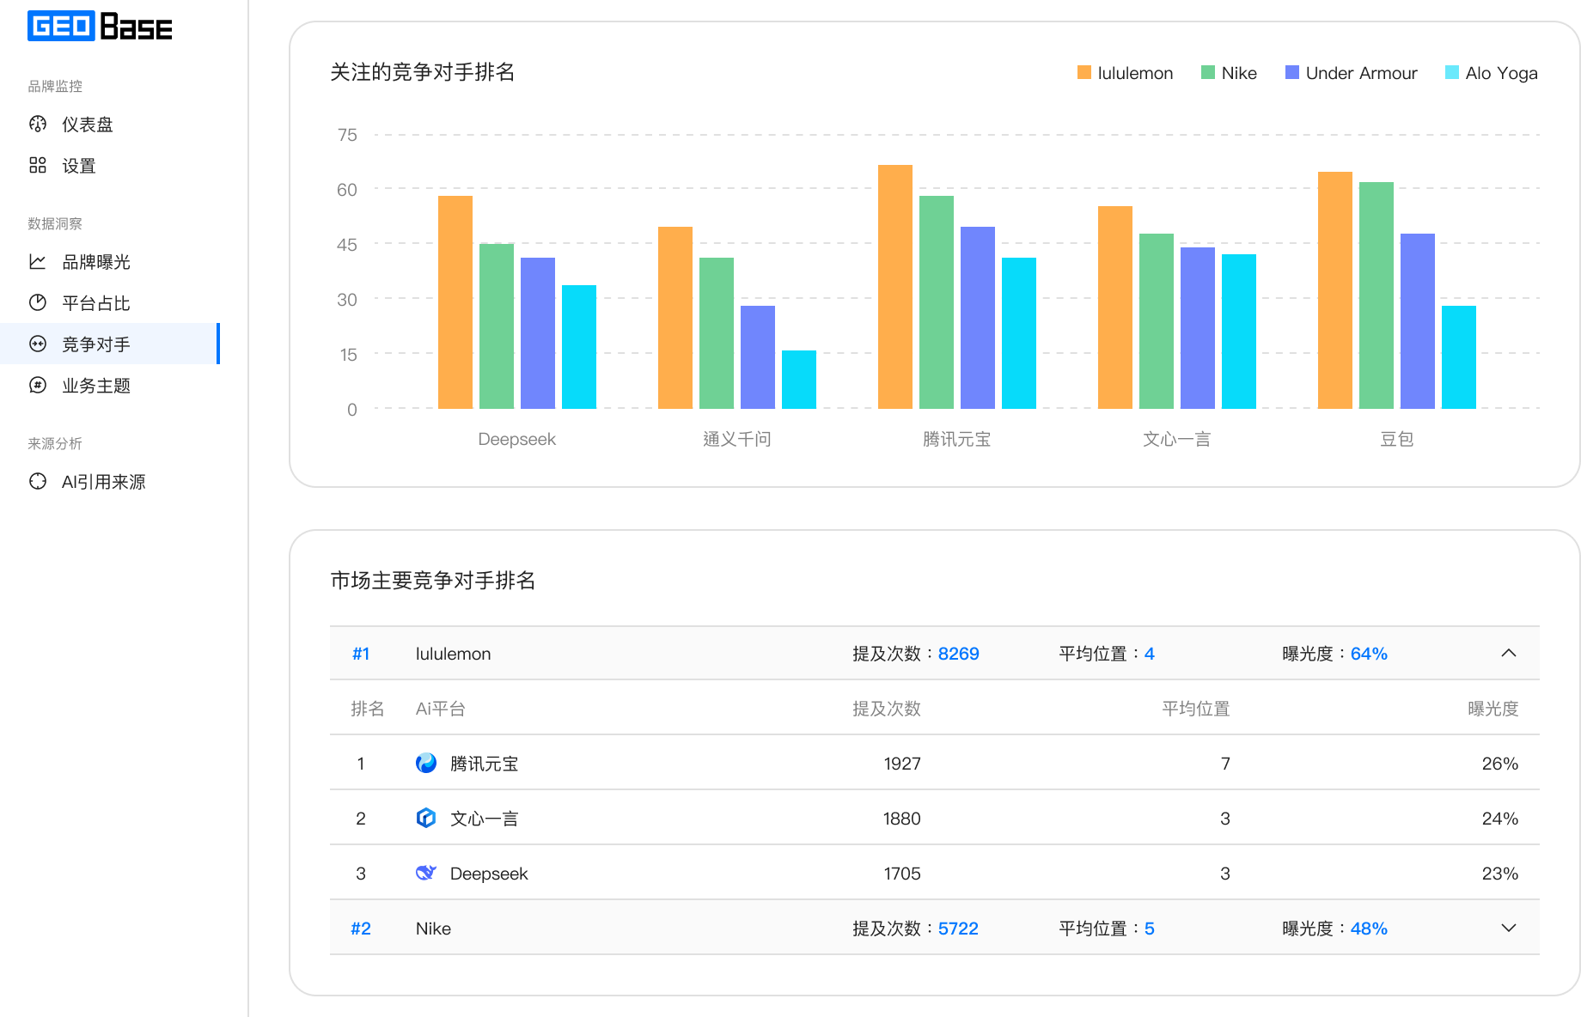Viewport: 1581px width, 1017px height.
Task: Toggle Nike legend swatch
Action: coord(1208,73)
